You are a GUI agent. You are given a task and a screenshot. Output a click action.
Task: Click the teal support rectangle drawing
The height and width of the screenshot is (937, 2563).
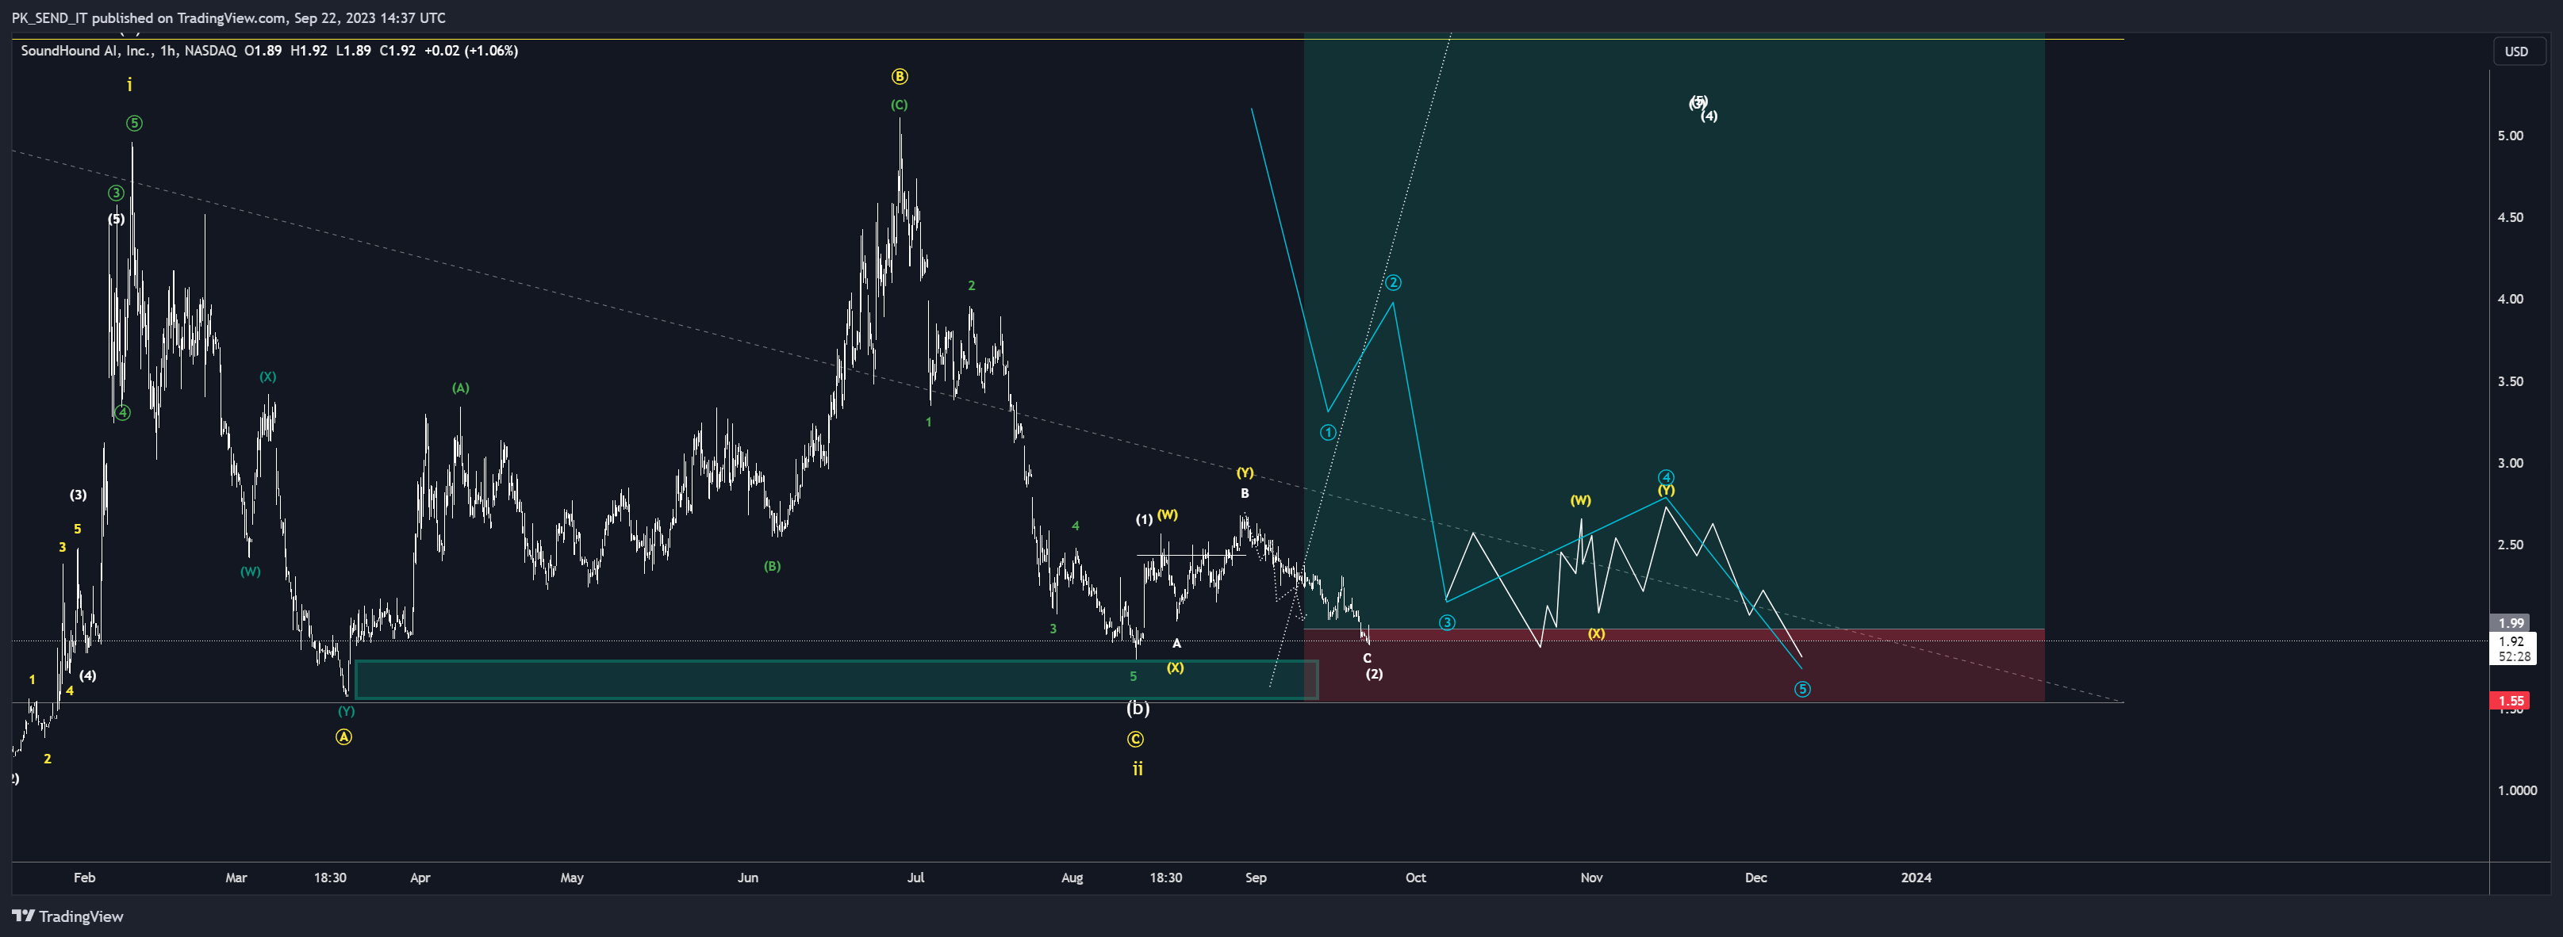836,680
